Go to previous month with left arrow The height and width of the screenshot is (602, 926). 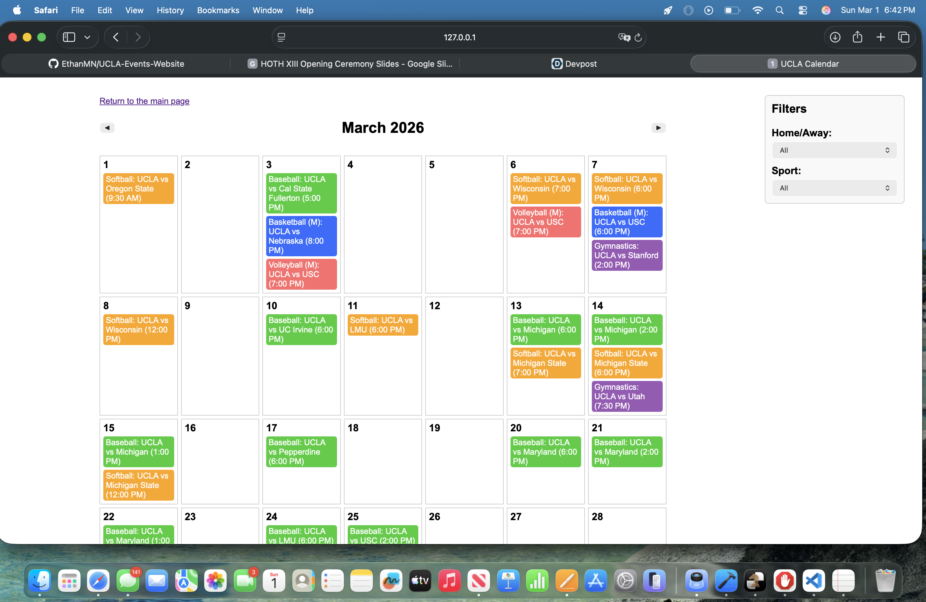(107, 128)
